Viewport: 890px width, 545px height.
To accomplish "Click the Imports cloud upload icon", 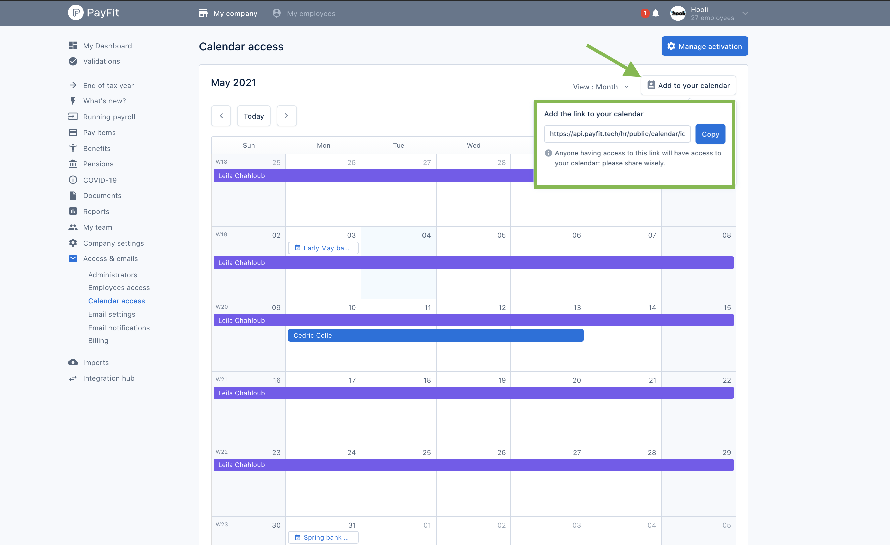I will click(73, 362).
